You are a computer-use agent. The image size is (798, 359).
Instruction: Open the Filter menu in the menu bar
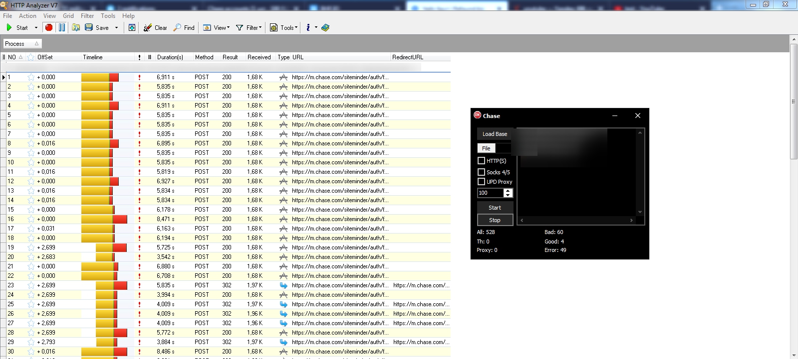[87, 16]
